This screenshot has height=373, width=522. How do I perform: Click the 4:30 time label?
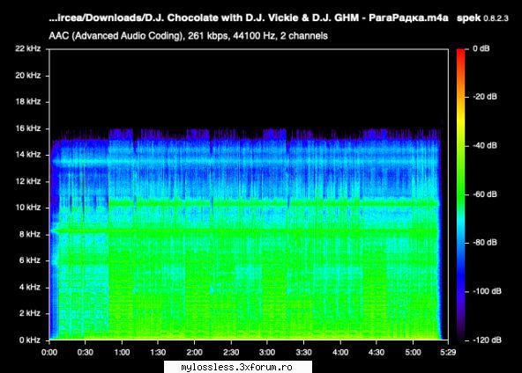tap(377, 353)
